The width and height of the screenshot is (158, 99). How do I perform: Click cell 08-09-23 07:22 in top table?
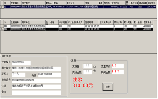click(x=118, y=7)
